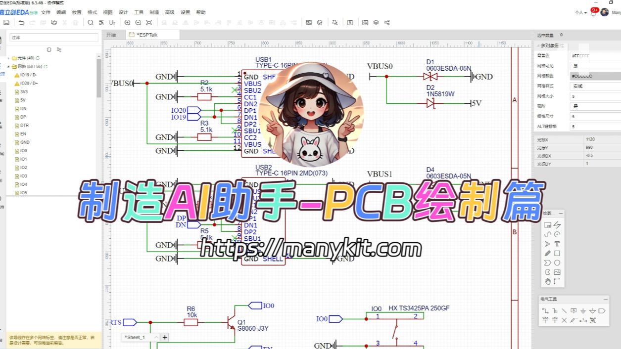Viewport: 621px width, 349px height.
Task: Click the 过滤 filter input field
Action: click(x=53, y=38)
